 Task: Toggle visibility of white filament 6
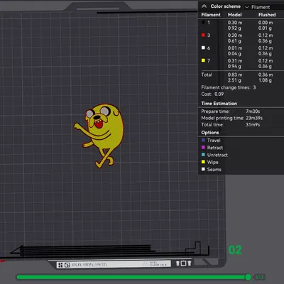[x=203, y=48]
